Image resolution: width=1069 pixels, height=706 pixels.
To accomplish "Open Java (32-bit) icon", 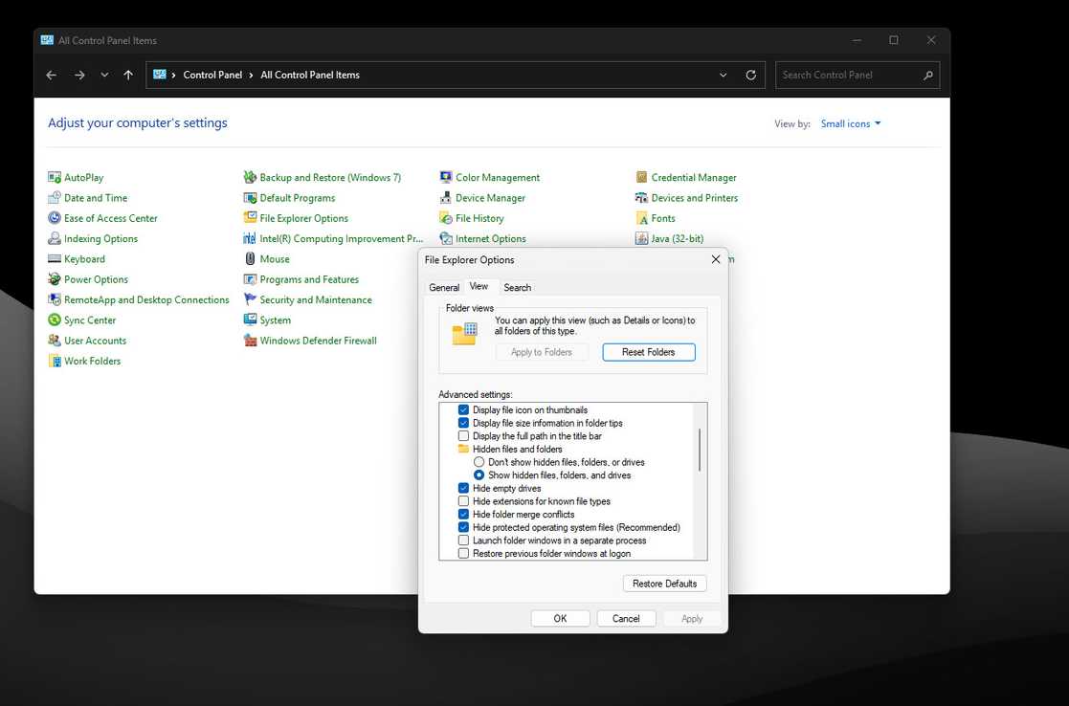I will (x=641, y=239).
